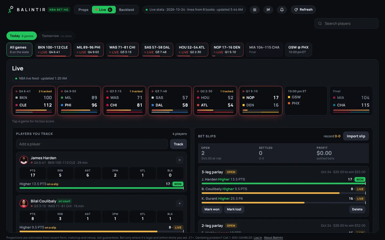Click the search magnifier icon

point(320,23)
